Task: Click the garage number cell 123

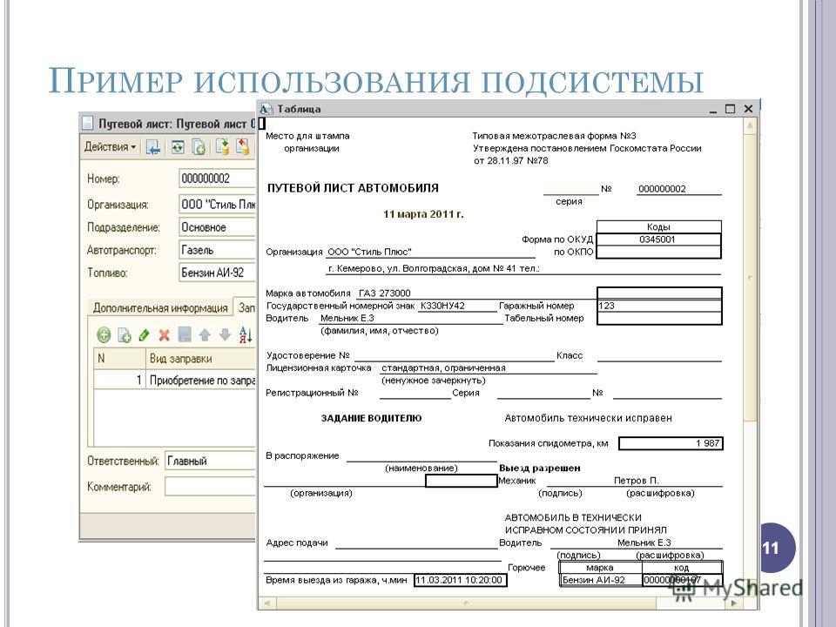Action: [659, 306]
